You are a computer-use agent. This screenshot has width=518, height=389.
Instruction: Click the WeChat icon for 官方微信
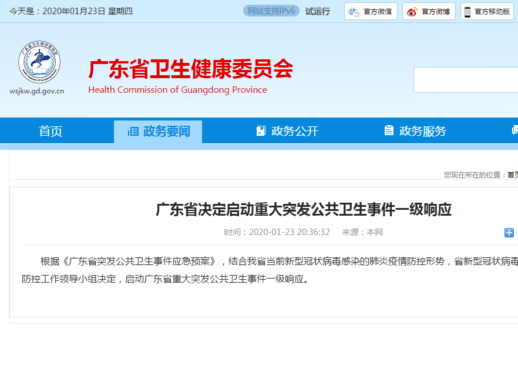pyautogui.click(x=354, y=12)
